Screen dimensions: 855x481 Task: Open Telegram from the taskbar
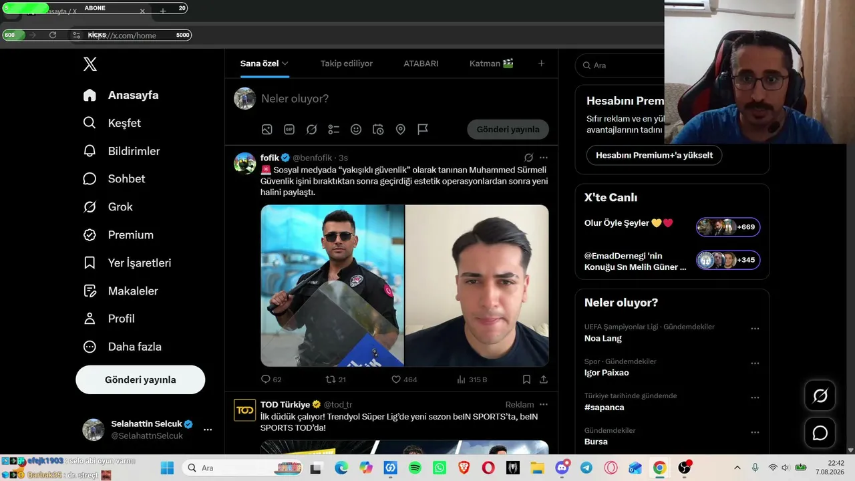click(586, 468)
